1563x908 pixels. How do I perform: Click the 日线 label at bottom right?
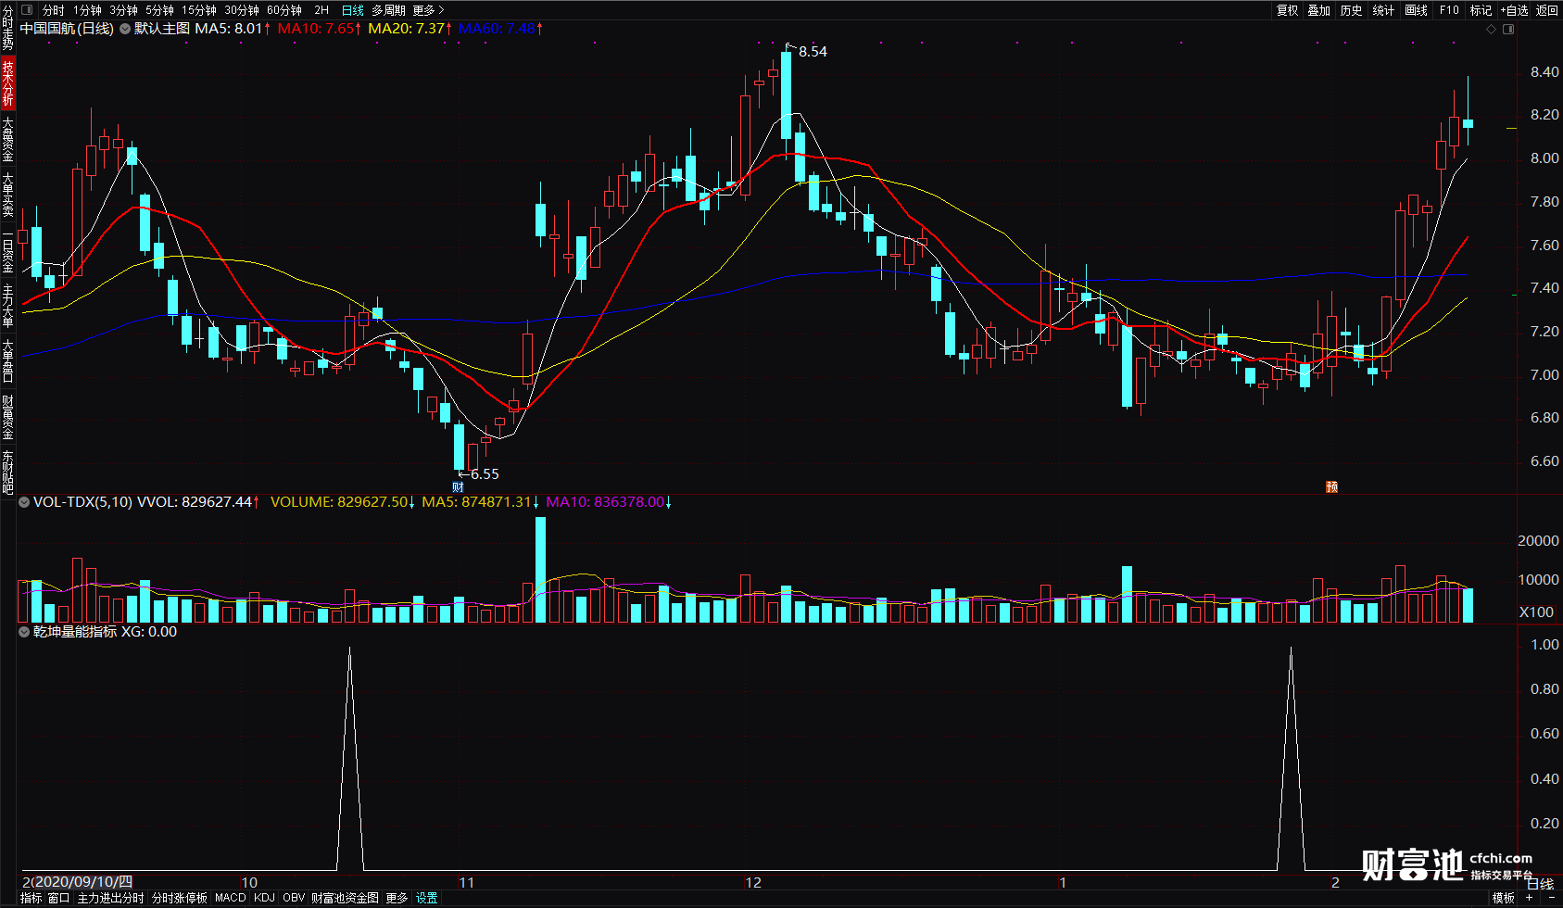(1540, 884)
